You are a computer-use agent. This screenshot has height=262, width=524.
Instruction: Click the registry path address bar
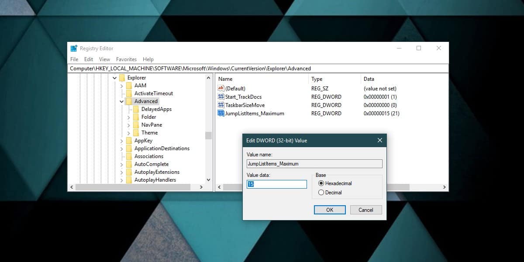click(259, 69)
